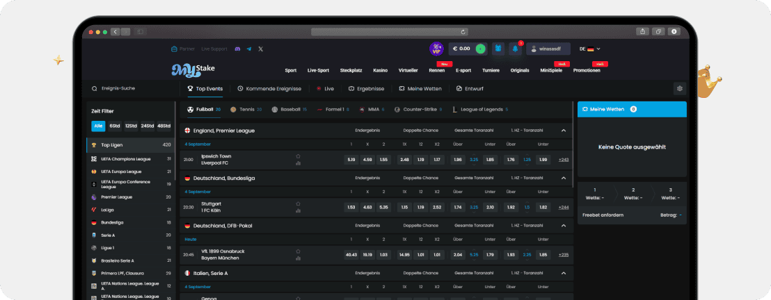Collapse Deutschland, Bundesliga section

pos(564,178)
